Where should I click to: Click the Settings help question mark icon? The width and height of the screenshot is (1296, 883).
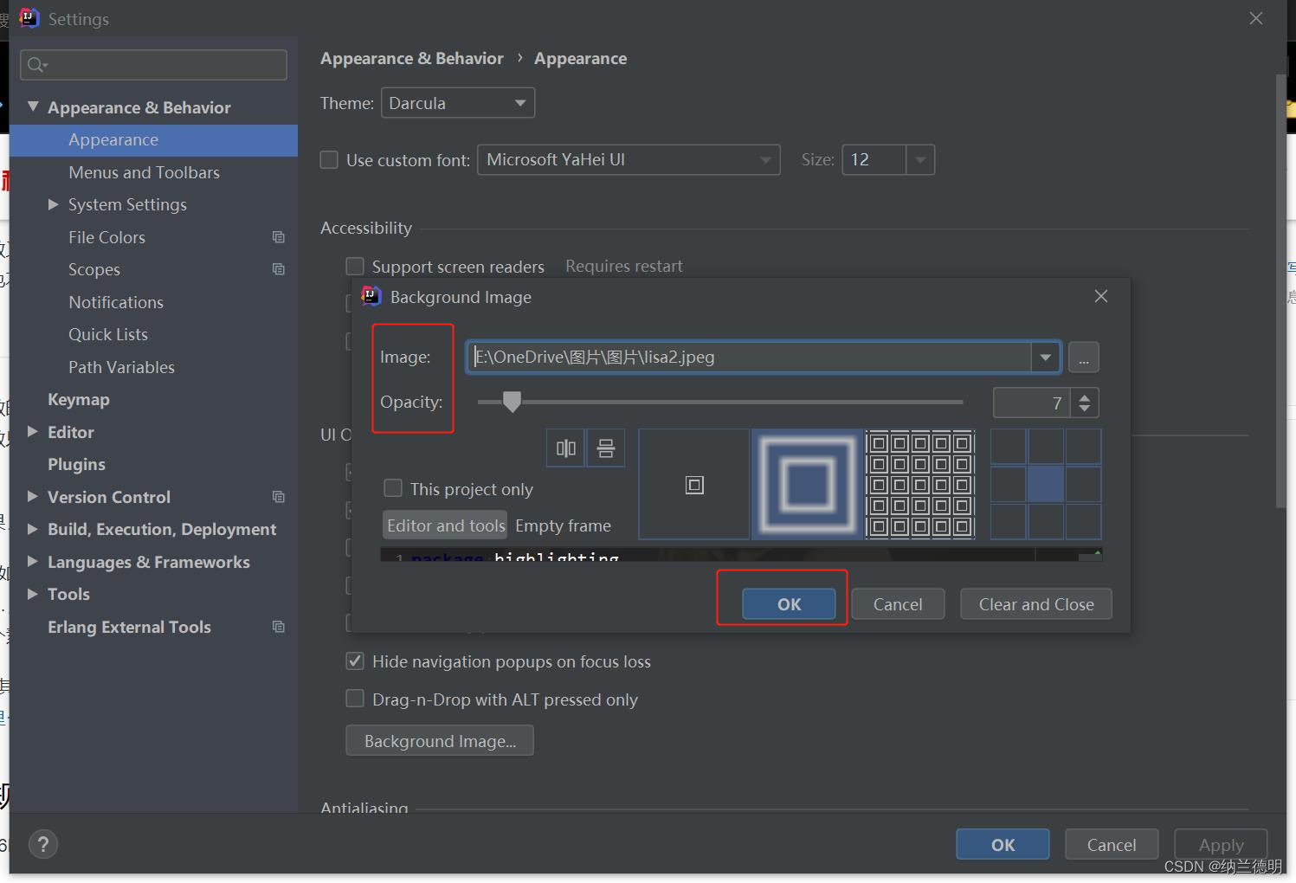[x=43, y=844]
